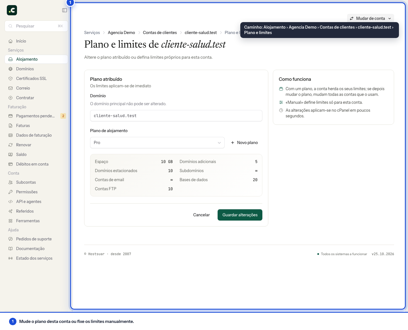Open the Mudar de conta dropdown
This screenshot has width=408, height=330.
point(370,18)
